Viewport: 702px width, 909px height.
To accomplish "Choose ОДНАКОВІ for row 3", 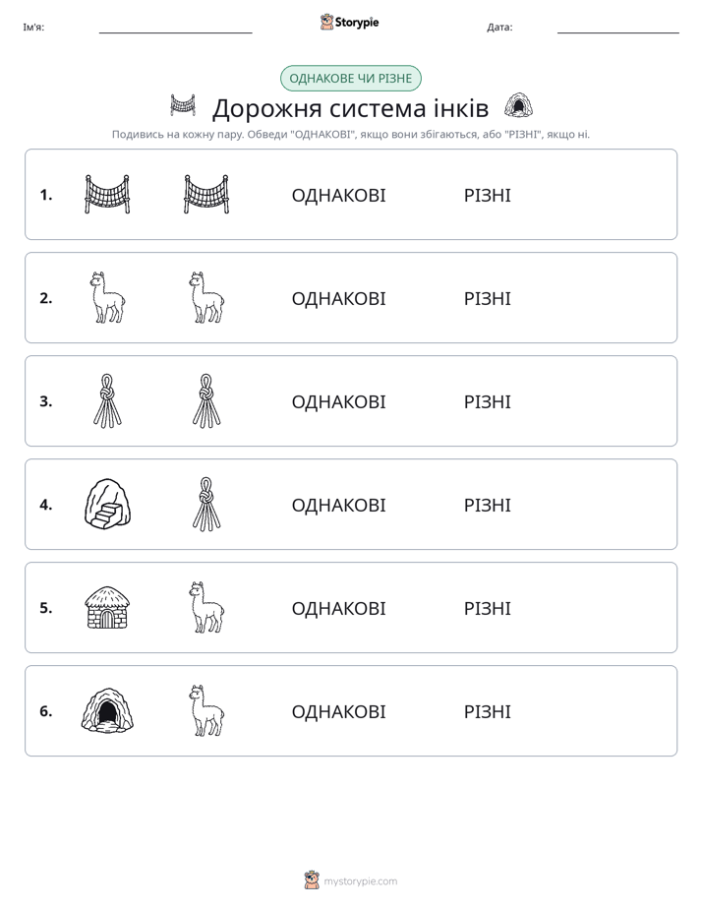I will click(x=338, y=401).
